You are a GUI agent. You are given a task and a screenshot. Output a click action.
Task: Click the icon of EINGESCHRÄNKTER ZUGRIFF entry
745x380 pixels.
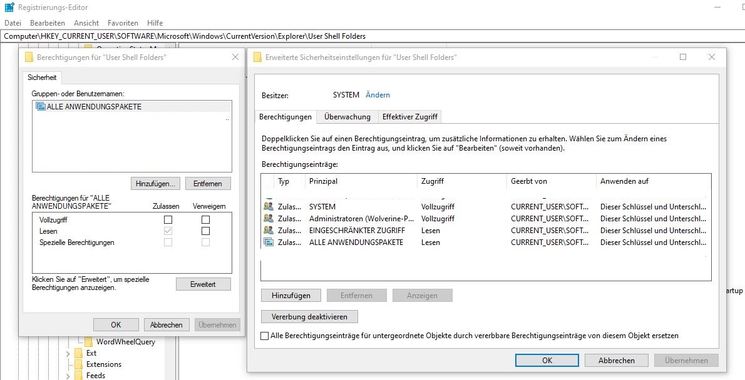pos(269,230)
